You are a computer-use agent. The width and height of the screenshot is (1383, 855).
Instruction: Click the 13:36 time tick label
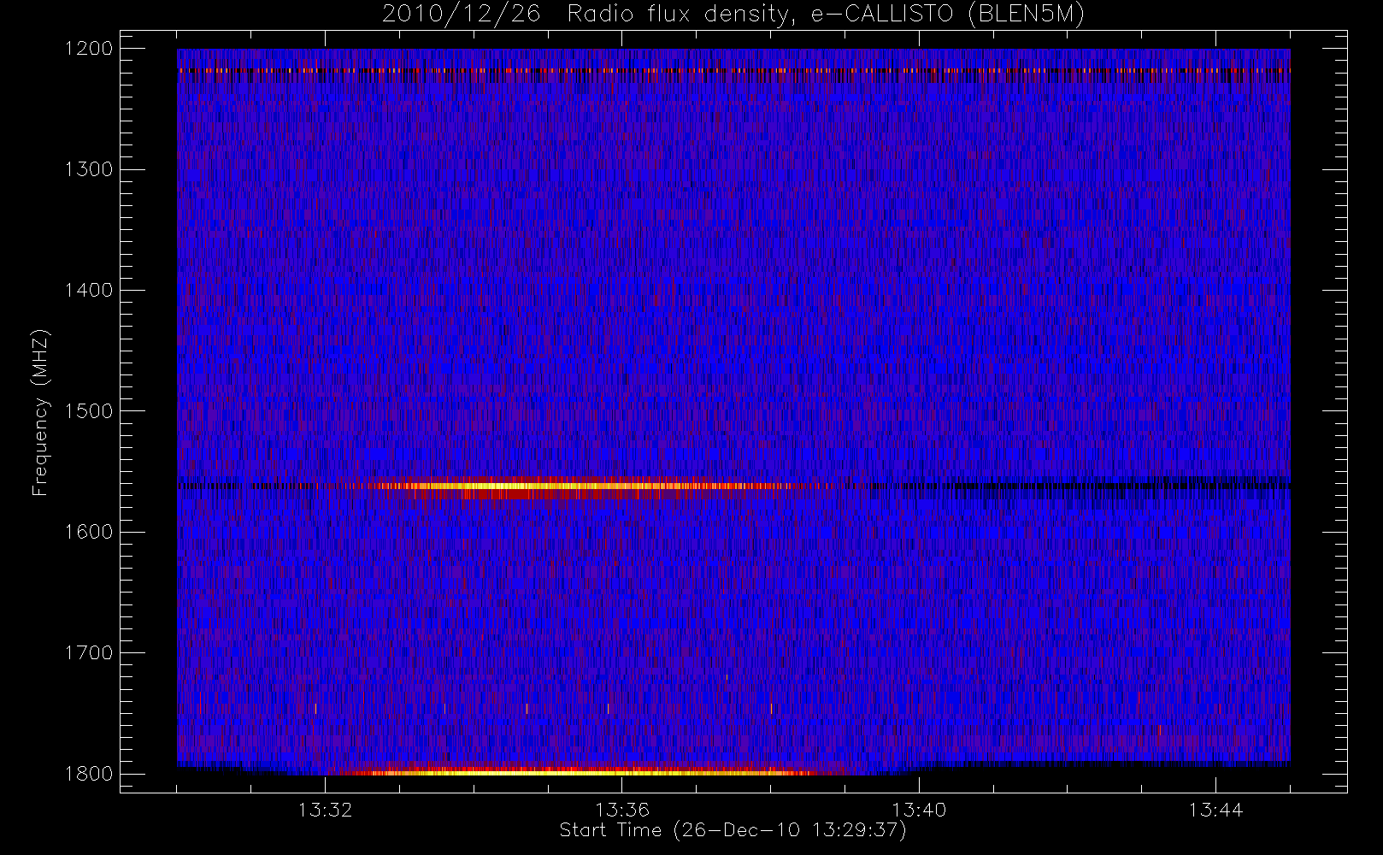tap(622, 810)
